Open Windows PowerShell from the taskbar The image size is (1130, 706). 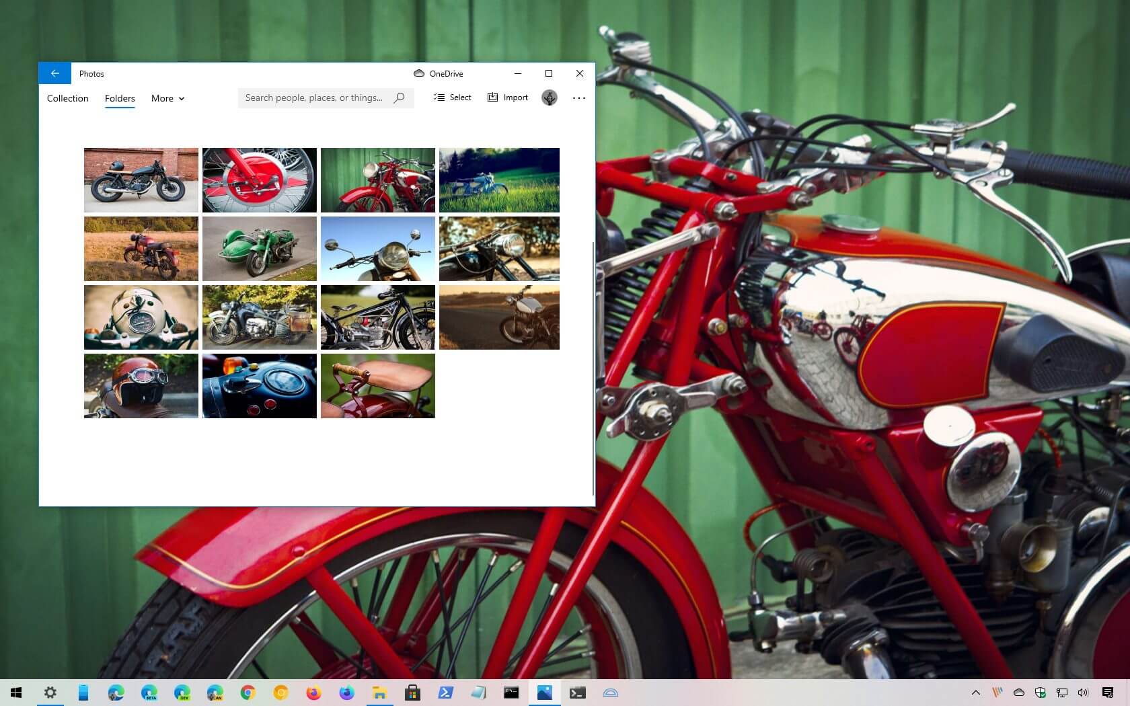446,693
